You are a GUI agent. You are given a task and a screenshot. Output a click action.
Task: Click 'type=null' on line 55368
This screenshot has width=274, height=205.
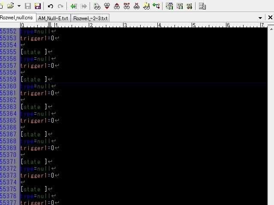pyautogui.click(x=36, y=141)
